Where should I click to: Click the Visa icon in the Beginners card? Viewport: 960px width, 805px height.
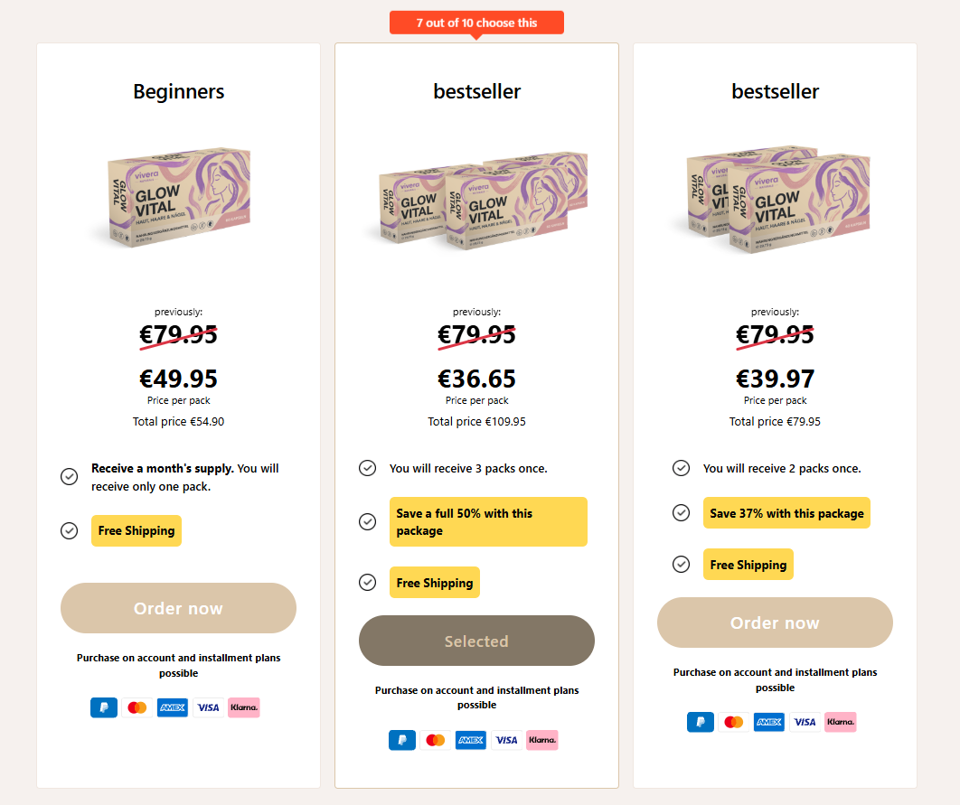pyautogui.click(x=208, y=707)
